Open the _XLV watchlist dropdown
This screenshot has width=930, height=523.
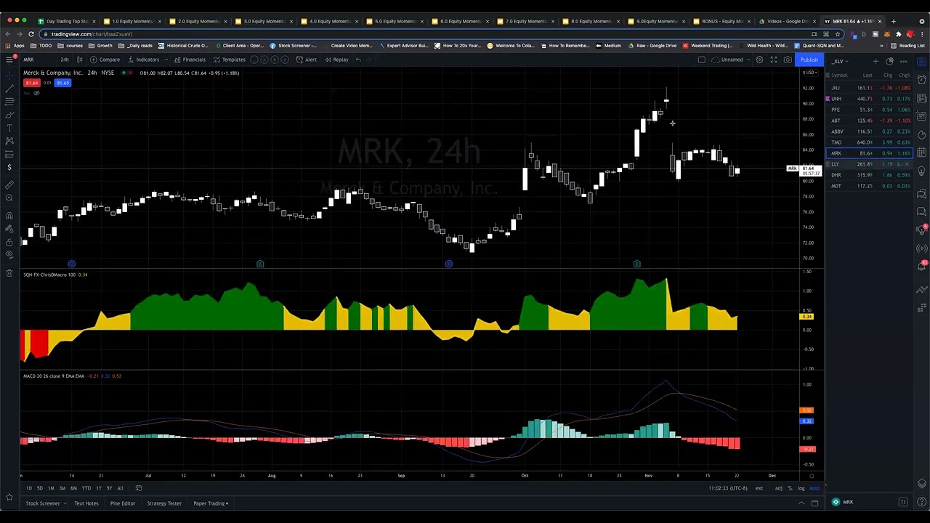pyautogui.click(x=839, y=62)
